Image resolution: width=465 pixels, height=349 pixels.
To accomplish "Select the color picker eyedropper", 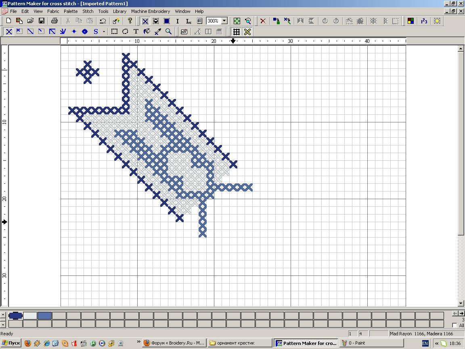I will tap(158, 32).
